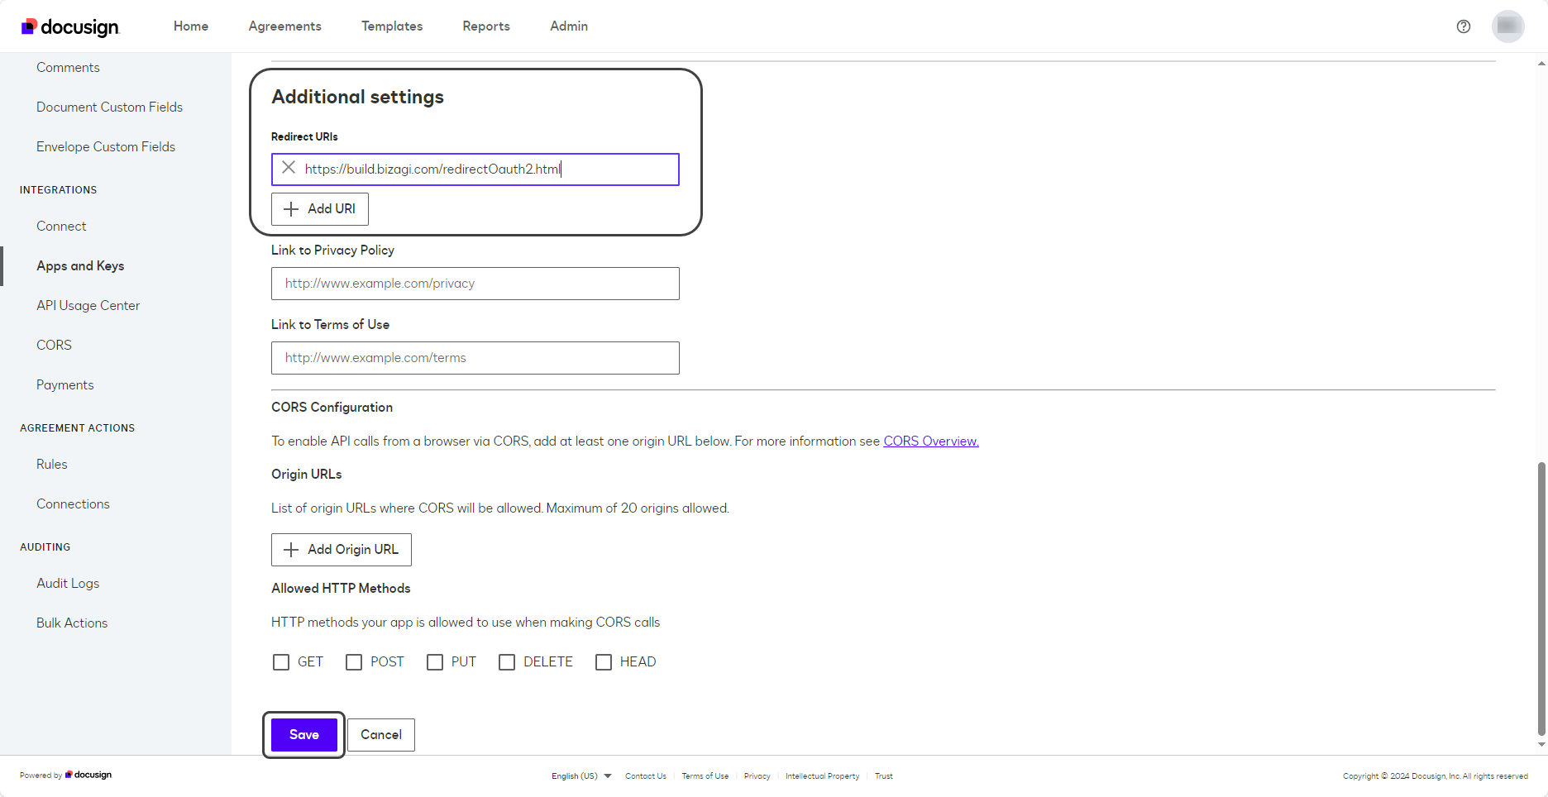Open Apps and Keys in sidebar
This screenshot has height=797, width=1548.
[80, 266]
